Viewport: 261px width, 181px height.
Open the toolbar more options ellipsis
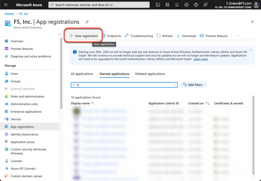(237, 36)
